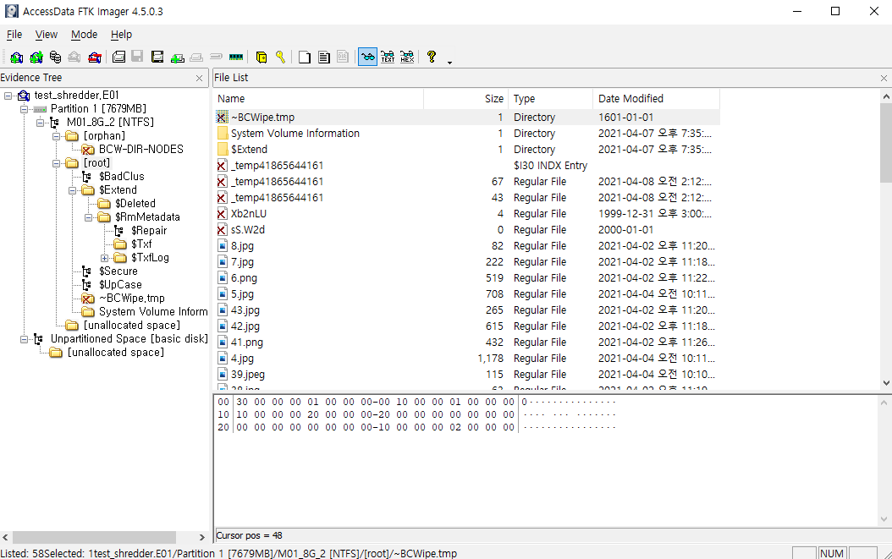
Task: Click the test_shredder.E01 evidence image icon
Action: coord(24,96)
